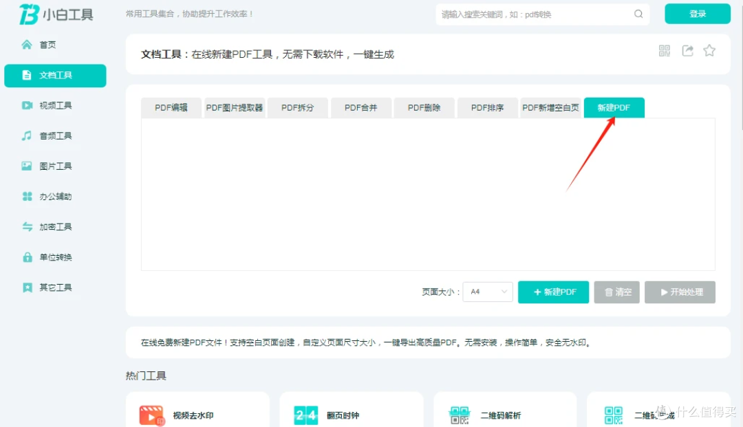Open the 单位转换 lock icon
Screen dimensions: 743x427
coord(27,257)
